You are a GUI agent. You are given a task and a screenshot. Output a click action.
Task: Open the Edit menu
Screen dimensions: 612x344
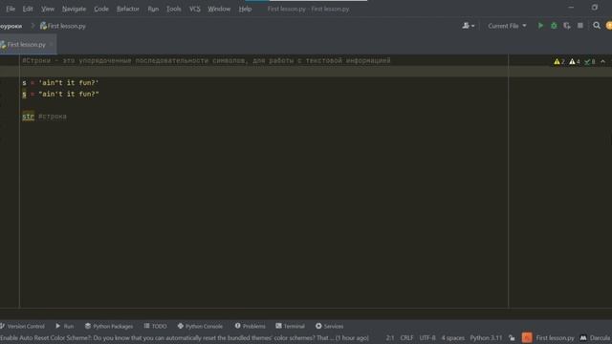point(28,9)
